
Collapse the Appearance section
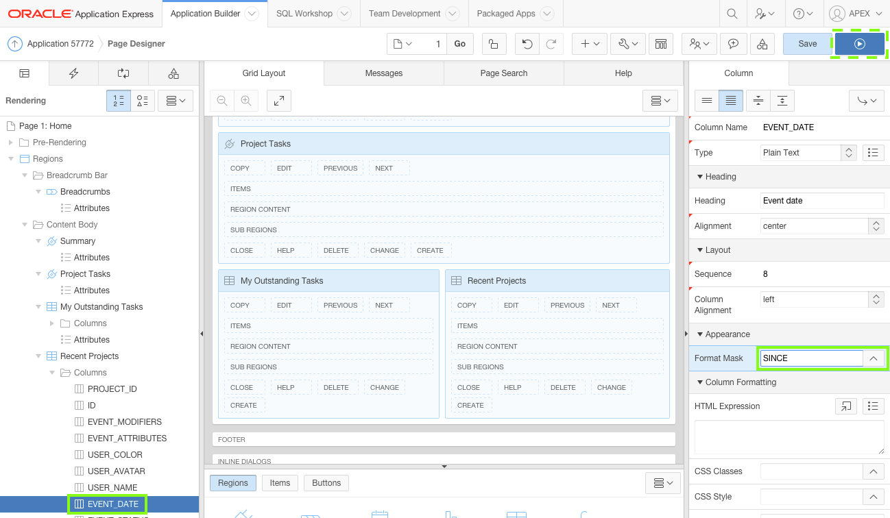coord(701,334)
